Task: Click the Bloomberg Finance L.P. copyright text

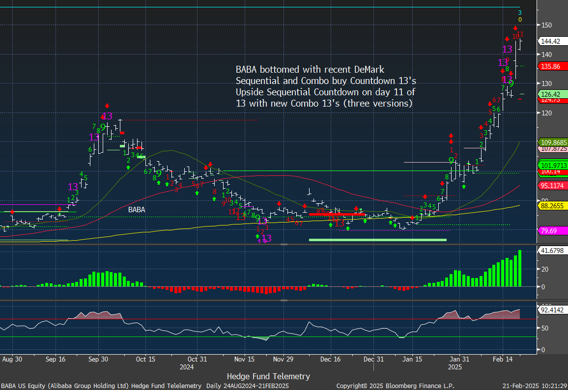Action: pos(395,386)
